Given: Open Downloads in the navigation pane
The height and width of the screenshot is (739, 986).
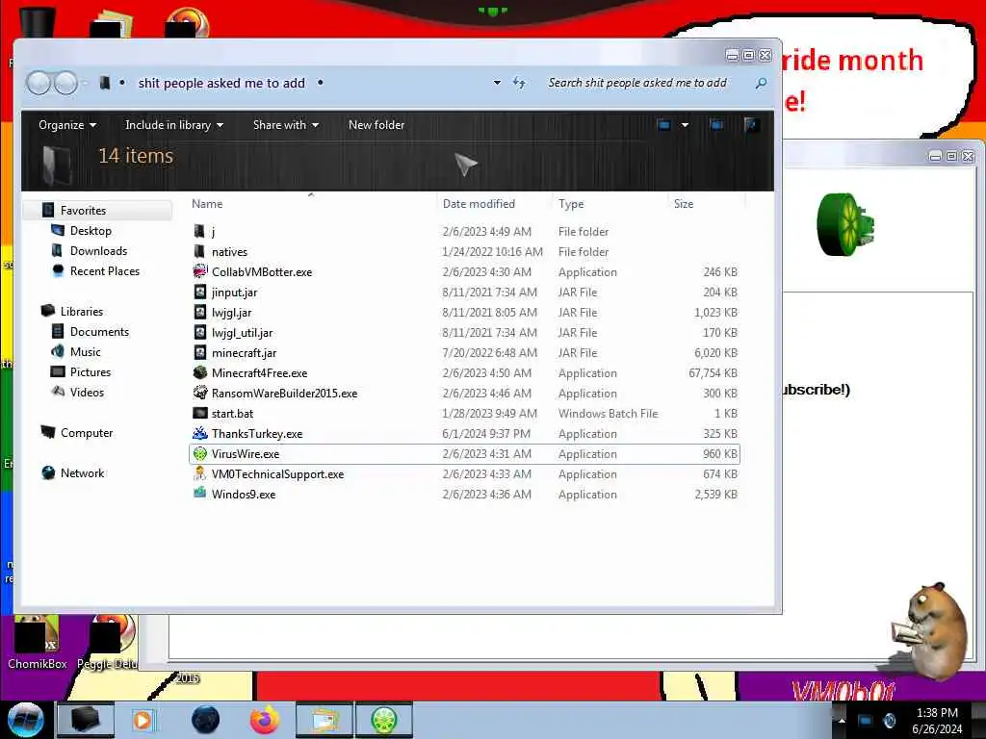Looking at the screenshot, I should [x=99, y=251].
